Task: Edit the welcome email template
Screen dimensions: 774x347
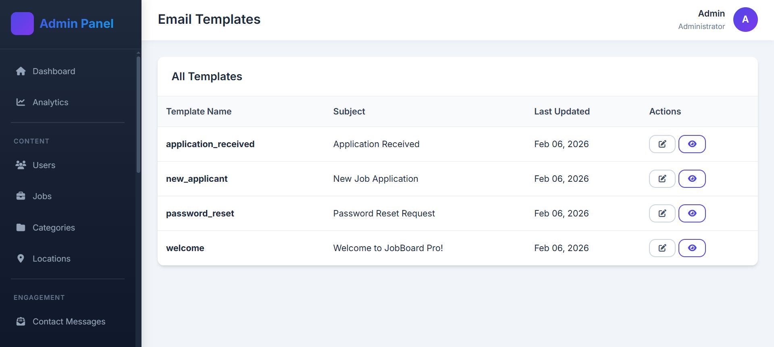Action: click(662, 248)
